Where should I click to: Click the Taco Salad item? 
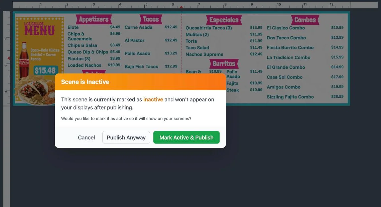[197, 48]
